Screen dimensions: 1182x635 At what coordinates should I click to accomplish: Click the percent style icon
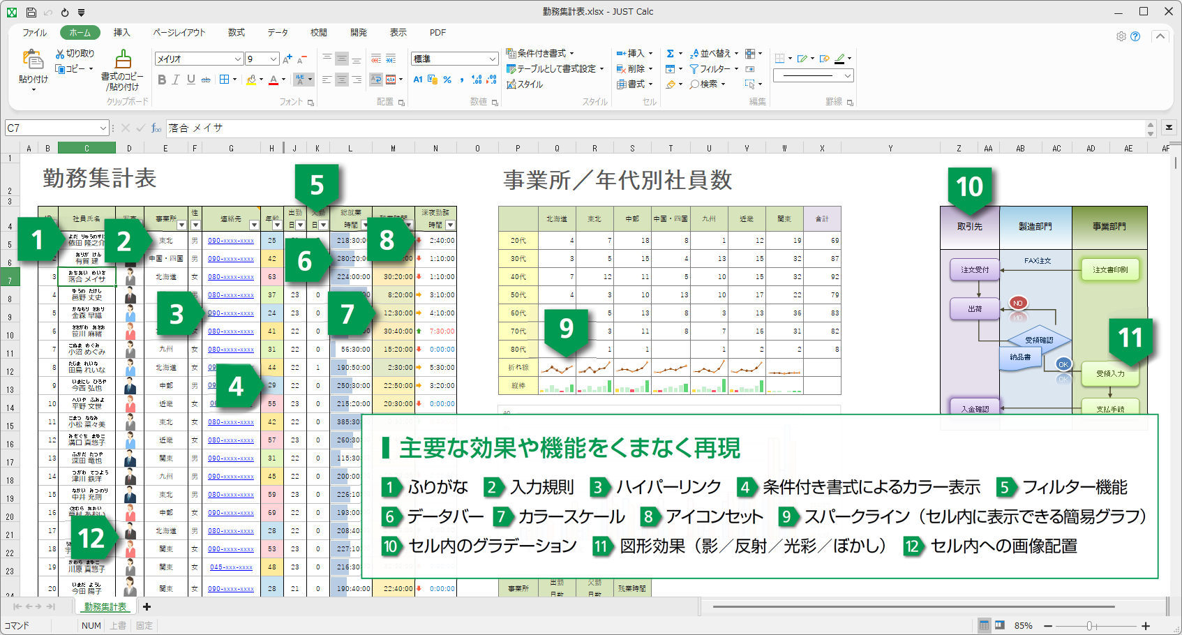click(x=447, y=80)
